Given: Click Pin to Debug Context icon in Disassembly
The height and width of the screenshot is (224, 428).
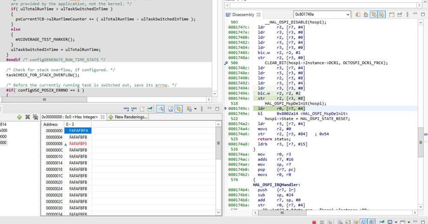Looking at the screenshot, I should pyautogui.click(x=400, y=15).
